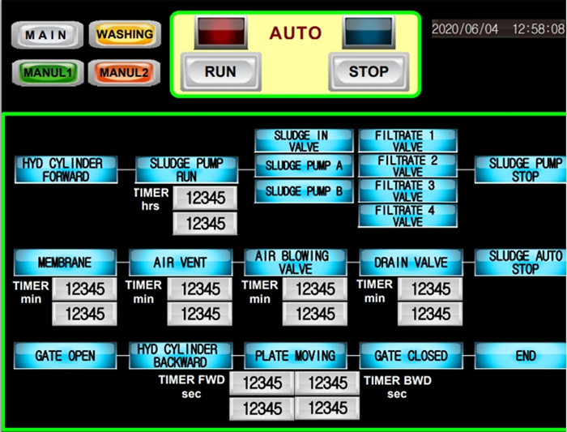Open the MANUL1 page

click(47, 73)
